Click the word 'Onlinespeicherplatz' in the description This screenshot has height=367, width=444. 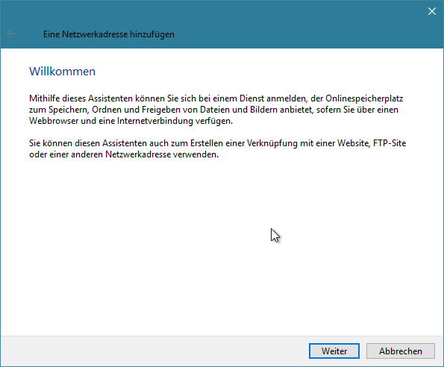tap(364, 98)
